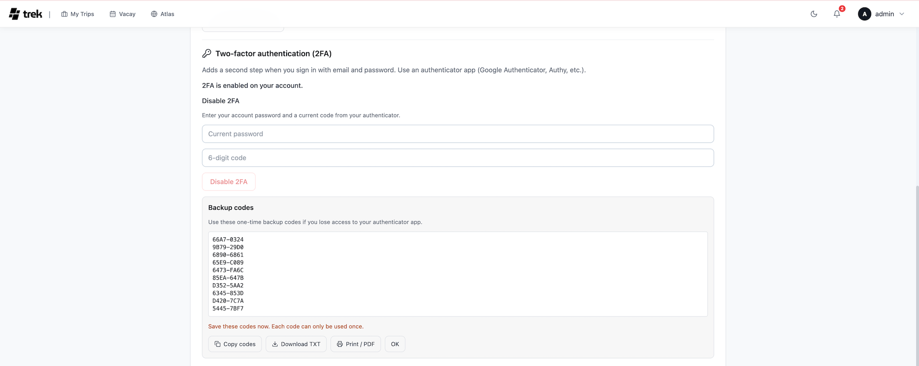Expand the admin user menu chevron

click(x=901, y=14)
